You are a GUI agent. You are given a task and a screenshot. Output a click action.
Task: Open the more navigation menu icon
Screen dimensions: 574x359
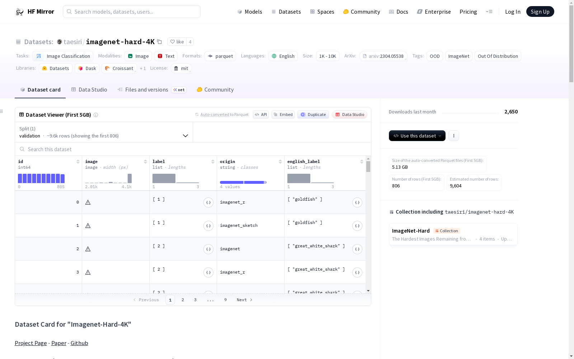(489, 12)
